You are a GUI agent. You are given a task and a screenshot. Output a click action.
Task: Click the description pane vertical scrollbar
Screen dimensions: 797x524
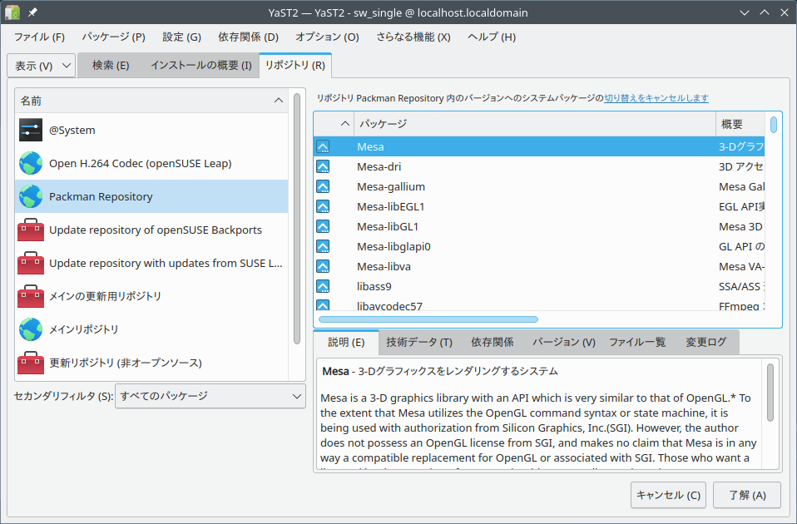click(770, 393)
